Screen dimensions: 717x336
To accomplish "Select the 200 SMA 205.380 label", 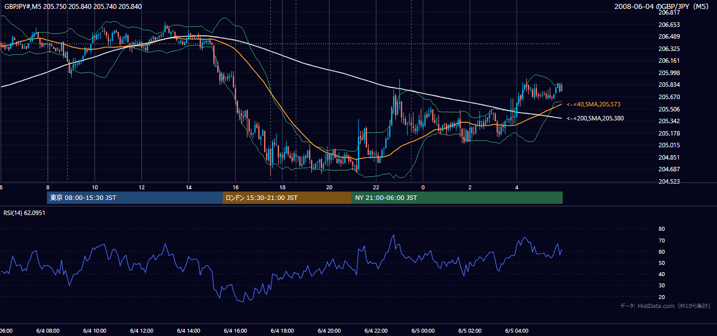I will tap(595, 118).
